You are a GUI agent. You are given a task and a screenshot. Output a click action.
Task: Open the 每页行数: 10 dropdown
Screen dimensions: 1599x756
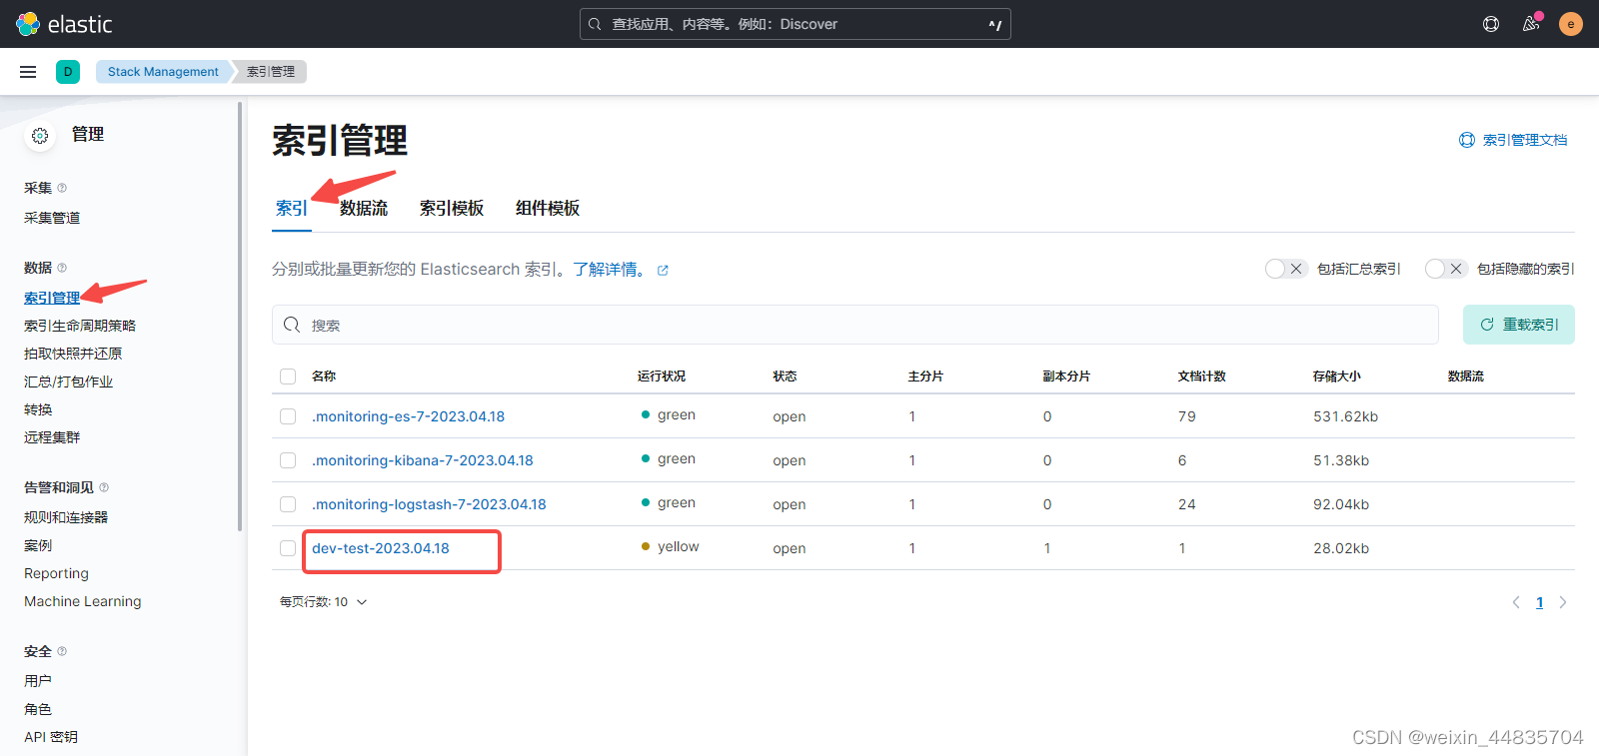(324, 602)
